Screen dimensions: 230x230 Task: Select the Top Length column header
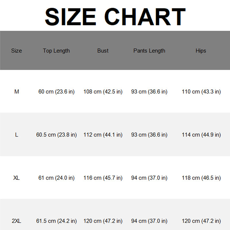point(56,51)
